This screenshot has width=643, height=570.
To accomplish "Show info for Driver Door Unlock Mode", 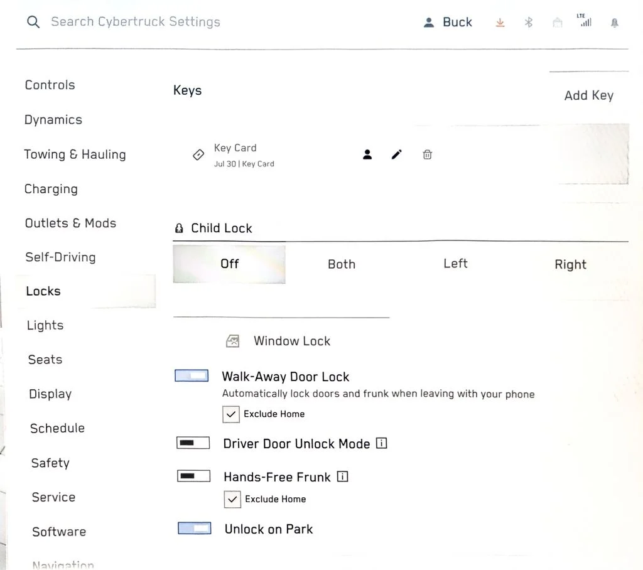I will (x=381, y=443).
